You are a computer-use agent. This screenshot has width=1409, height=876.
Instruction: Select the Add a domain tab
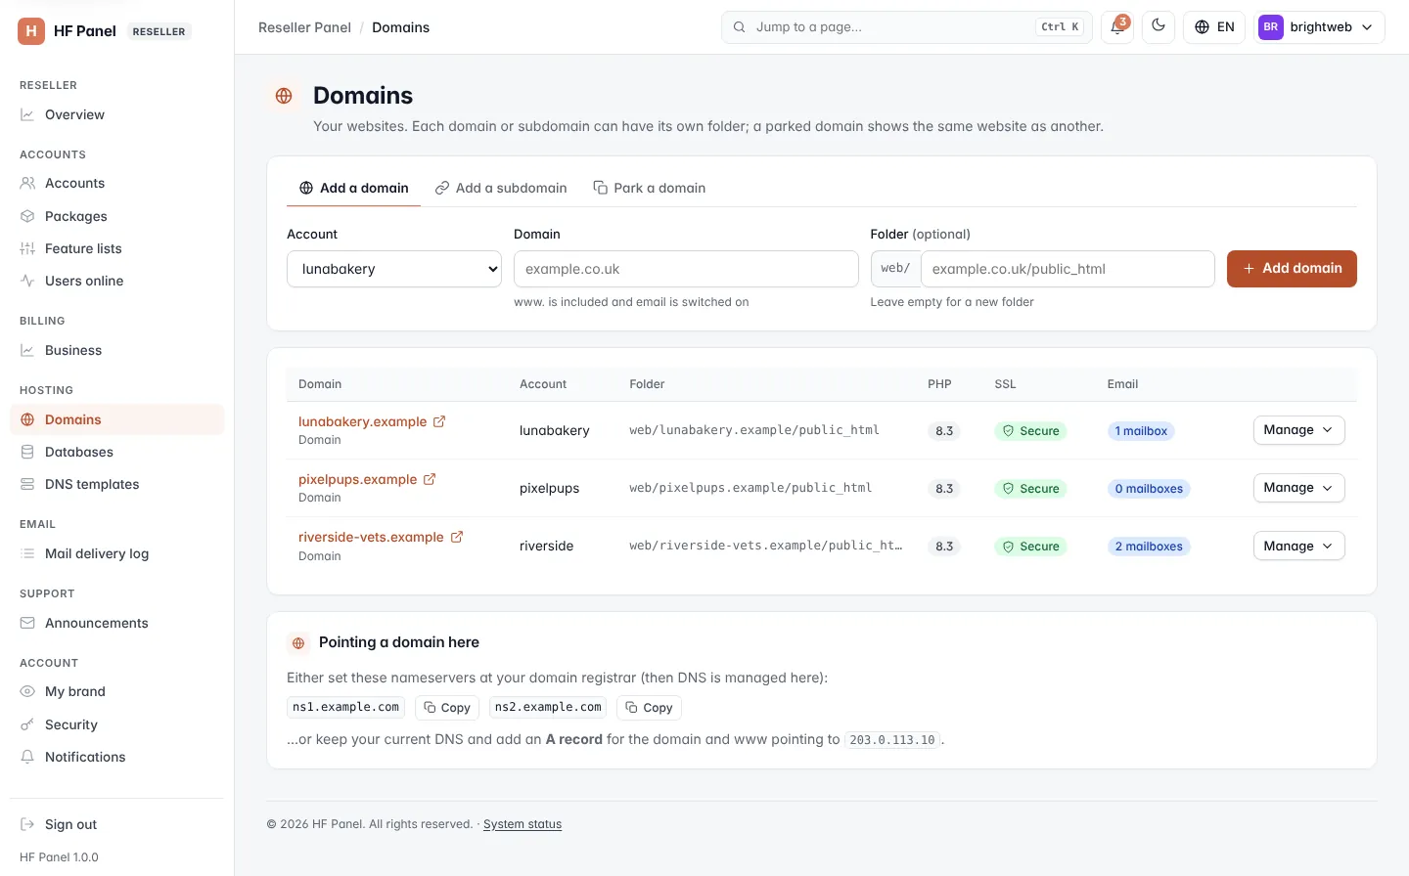353,188
